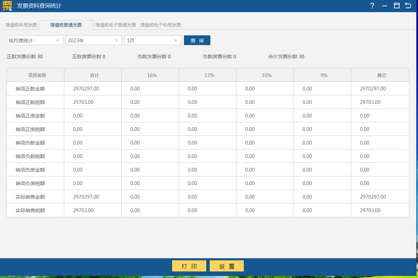The width and height of the screenshot is (418, 278).
Task: Switch to the 增值税专用发票 tab
Action: [21, 25]
